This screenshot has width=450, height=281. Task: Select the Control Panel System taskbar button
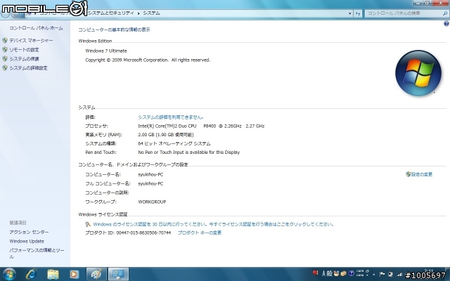coord(118,274)
